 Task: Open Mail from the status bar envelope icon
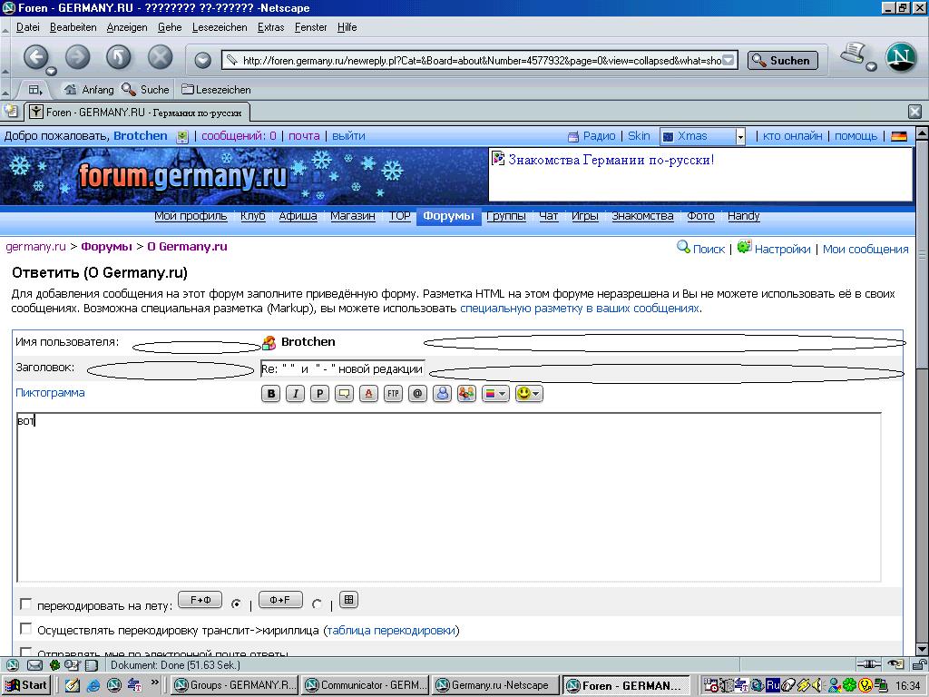pyautogui.click(x=35, y=665)
